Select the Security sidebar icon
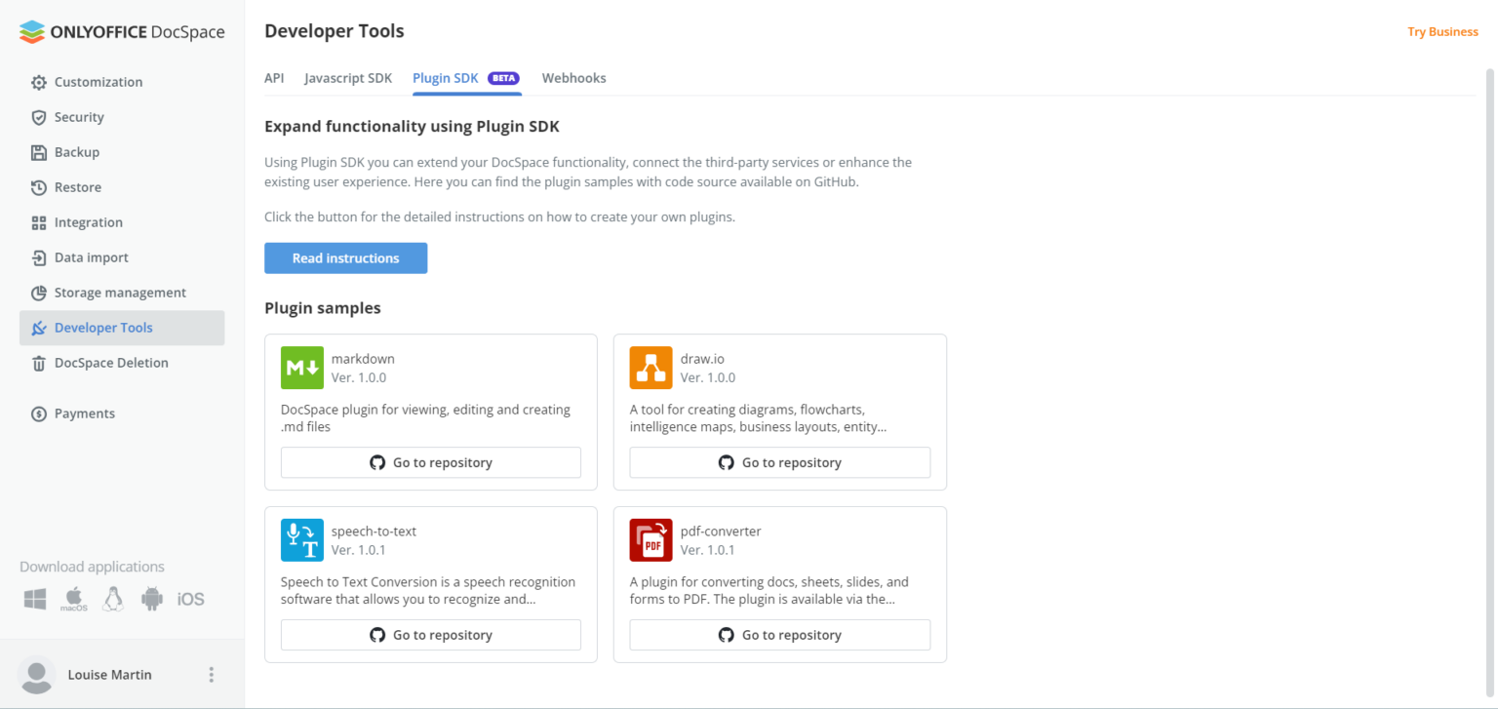 79,117
